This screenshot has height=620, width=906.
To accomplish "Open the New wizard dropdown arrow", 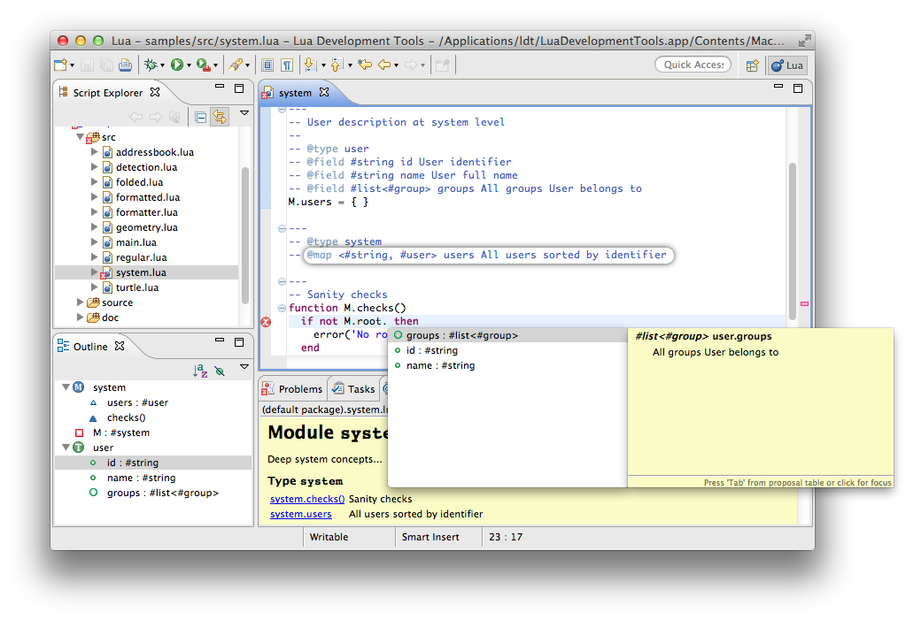I will (73, 65).
